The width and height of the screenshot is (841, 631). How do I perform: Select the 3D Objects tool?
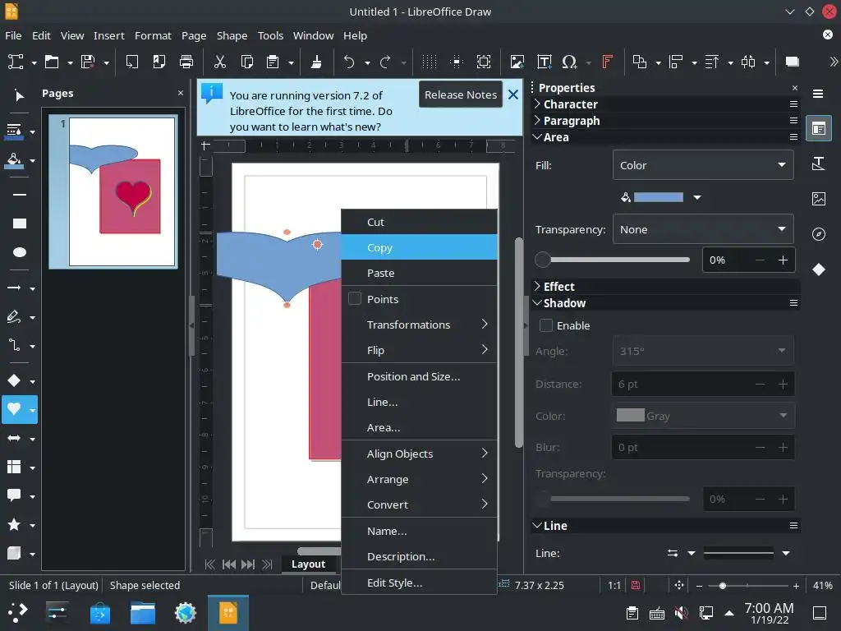pyautogui.click(x=15, y=553)
